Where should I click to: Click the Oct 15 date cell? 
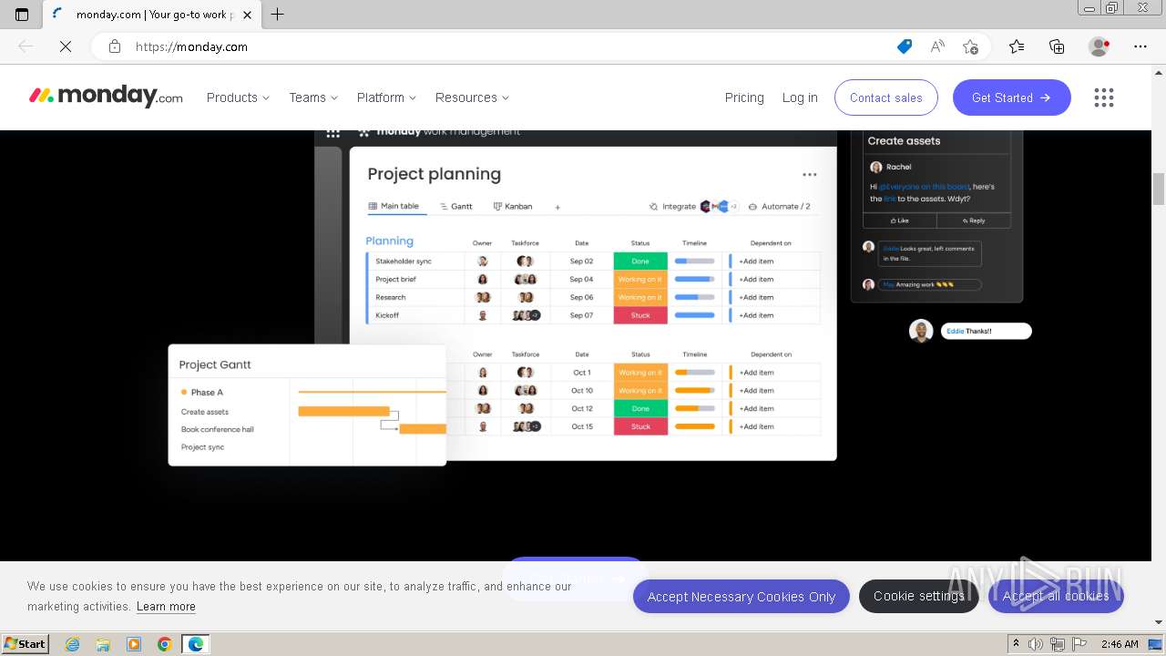coord(582,426)
